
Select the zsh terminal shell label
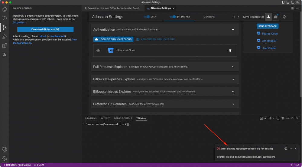point(264,118)
